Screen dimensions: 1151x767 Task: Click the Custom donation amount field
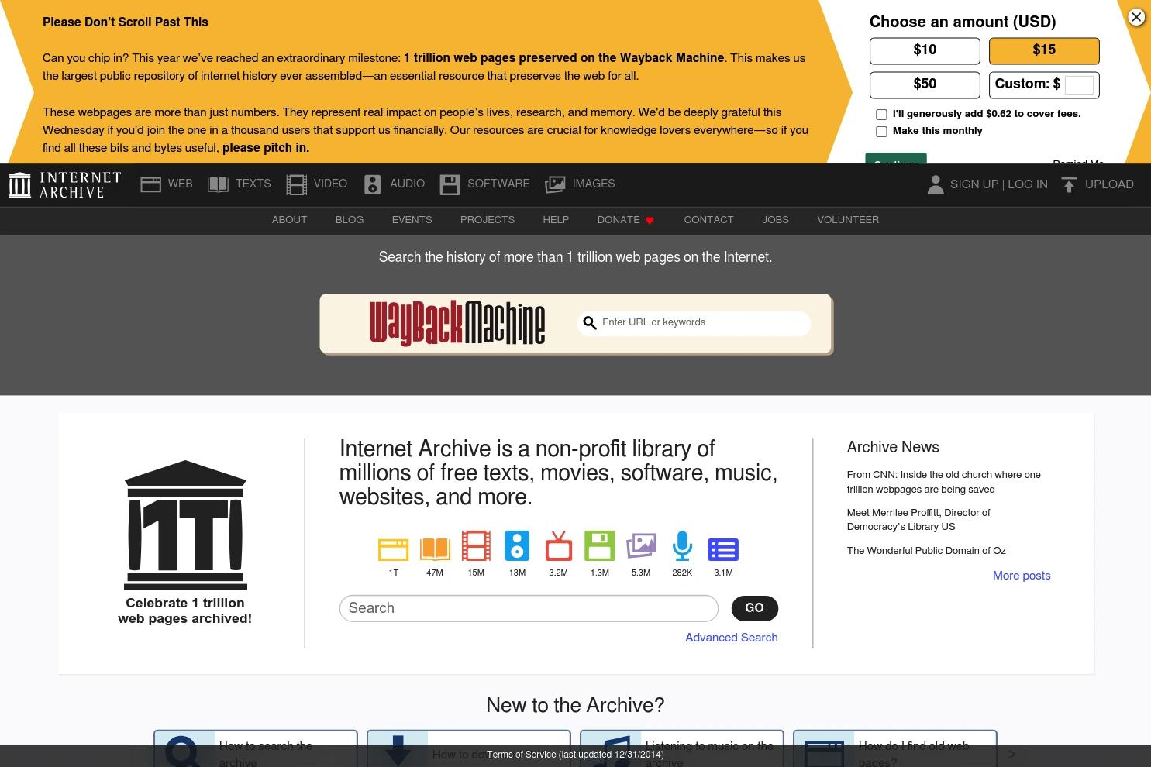pyautogui.click(x=1078, y=84)
